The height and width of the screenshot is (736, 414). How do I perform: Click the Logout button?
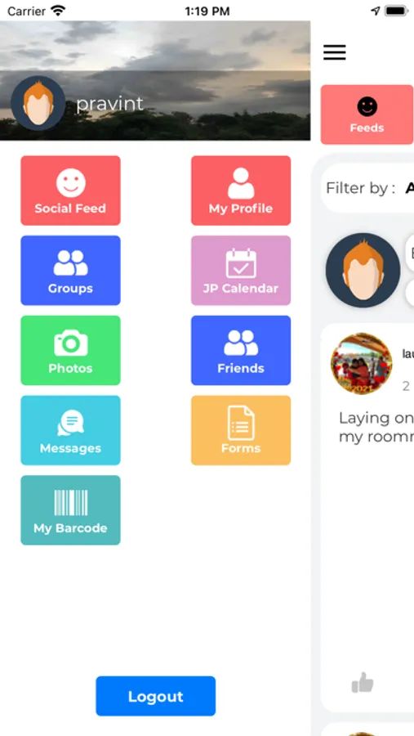point(156,696)
